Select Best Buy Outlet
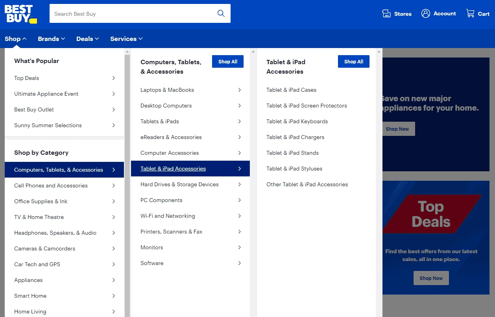This screenshot has height=317, width=495. [34, 109]
